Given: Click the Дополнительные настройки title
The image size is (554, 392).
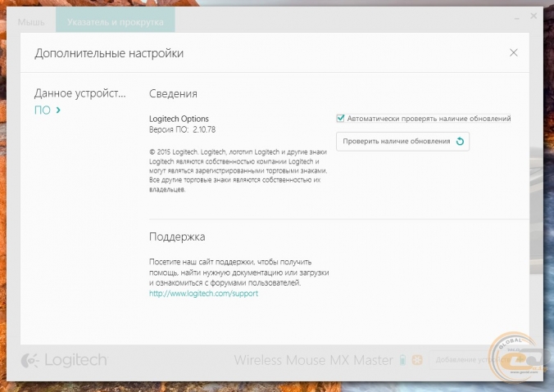Looking at the screenshot, I should tap(109, 53).
